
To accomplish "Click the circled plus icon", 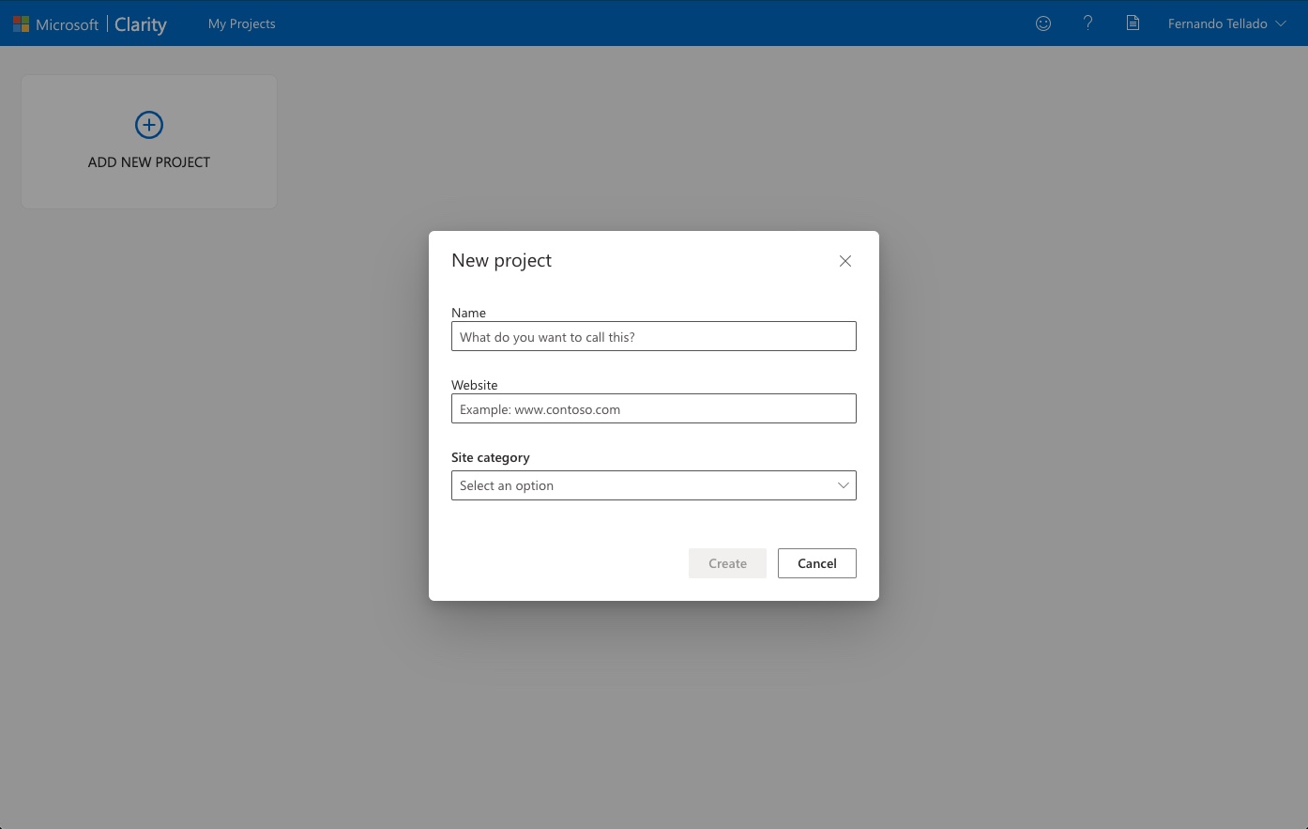I will [149, 125].
